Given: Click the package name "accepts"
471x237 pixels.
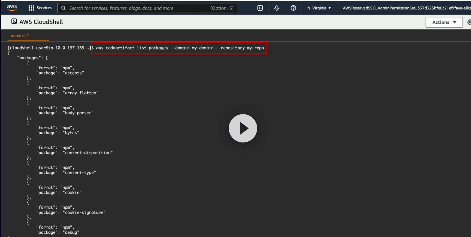Looking at the screenshot, I should click(x=73, y=73).
